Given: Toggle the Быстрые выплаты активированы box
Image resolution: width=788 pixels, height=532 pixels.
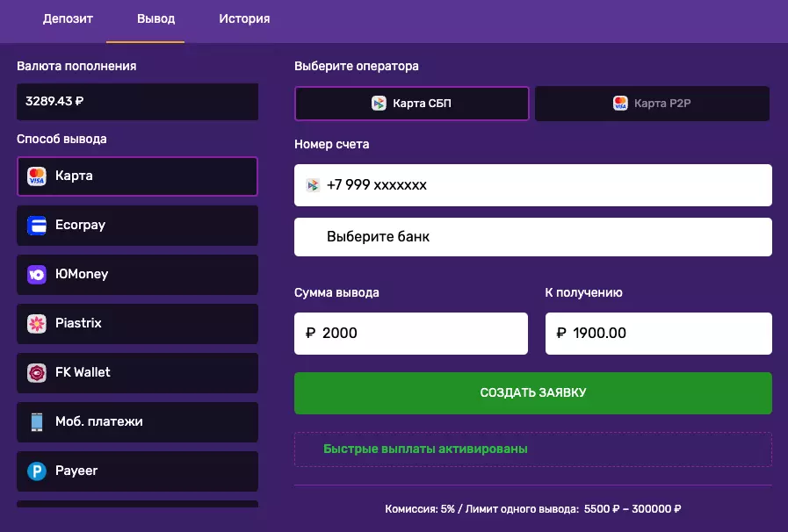Looking at the screenshot, I should (x=532, y=449).
